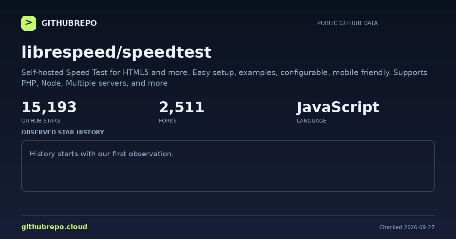Click the footer divider line
The width and height of the screenshot is (456, 239).
click(228, 215)
